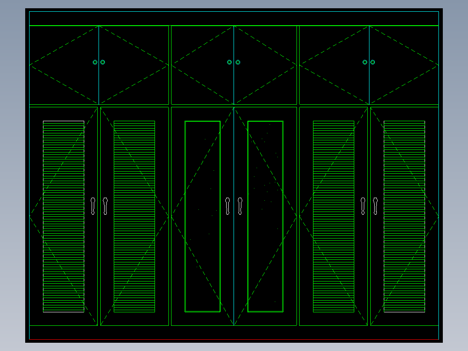This screenshot has height=351, width=468.
Task: Click the right round knob on upper-center cabinet
Action: (x=238, y=62)
